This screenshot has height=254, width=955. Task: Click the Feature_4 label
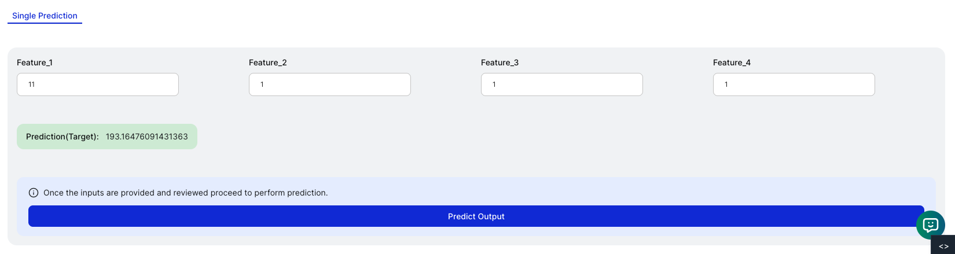732,62
